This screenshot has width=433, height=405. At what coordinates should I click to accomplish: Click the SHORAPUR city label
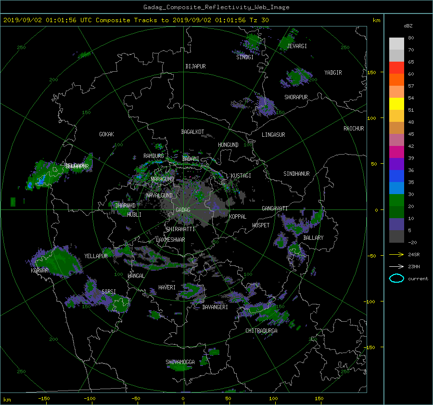coord(296,97)
